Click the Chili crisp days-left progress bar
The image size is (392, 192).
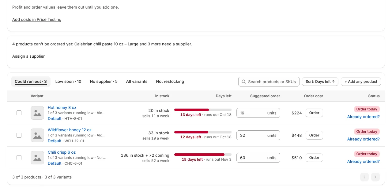click(203, 155)
